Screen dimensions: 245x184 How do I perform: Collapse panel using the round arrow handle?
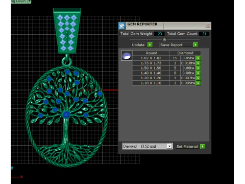[x=164, y=39]
